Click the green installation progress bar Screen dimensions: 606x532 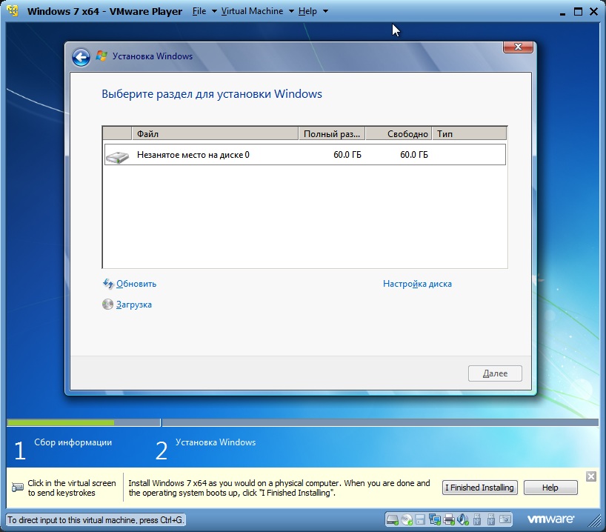click(61, 422)
